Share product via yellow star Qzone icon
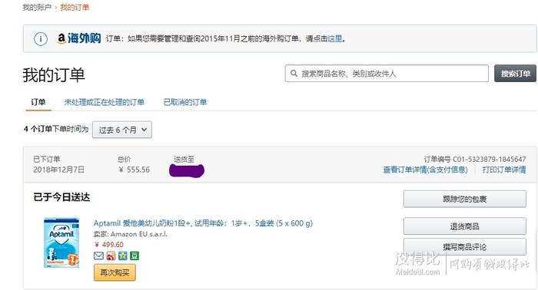 coord(122,255)
